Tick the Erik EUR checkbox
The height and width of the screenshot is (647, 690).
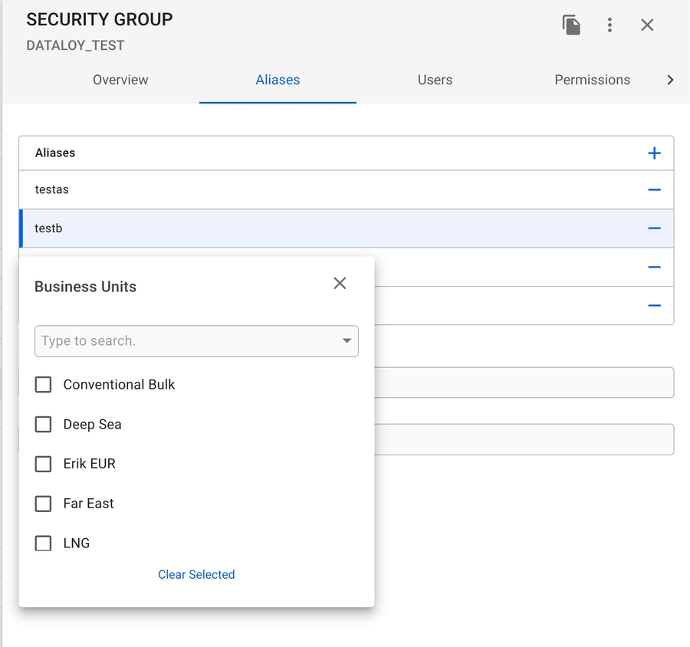pyautogui.click(x=44, y=464)
